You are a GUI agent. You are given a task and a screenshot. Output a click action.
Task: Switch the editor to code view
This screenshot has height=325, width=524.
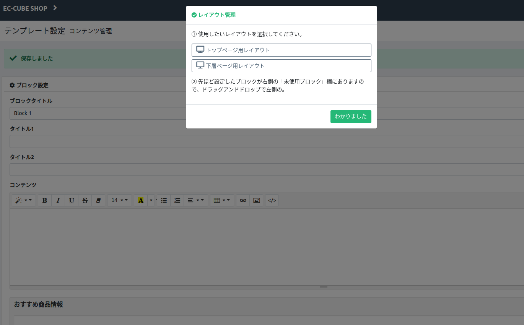pos(272,200)
